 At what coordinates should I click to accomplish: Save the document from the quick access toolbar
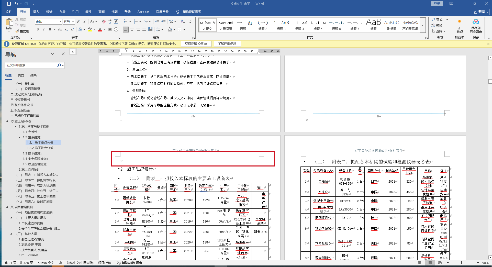pyautogui.click(x=9, y=4)
